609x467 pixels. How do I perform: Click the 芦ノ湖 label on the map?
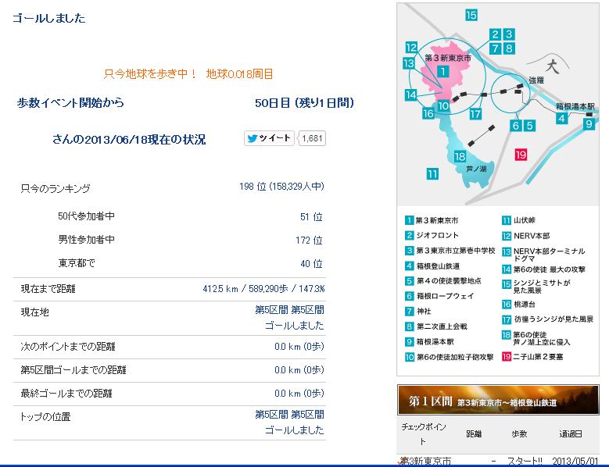[476, 169]
